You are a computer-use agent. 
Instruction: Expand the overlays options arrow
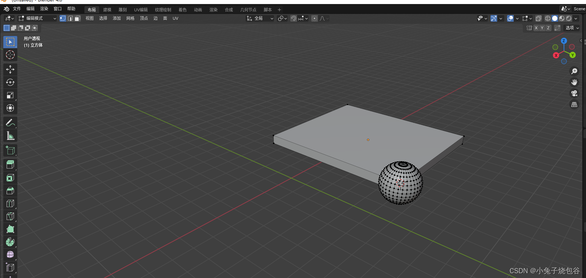517,18
